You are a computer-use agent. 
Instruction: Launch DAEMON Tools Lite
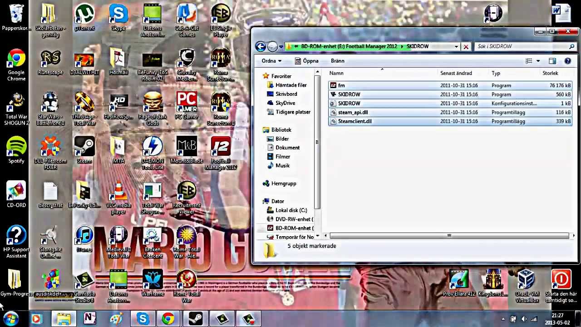pyautogui.click(x=153, y=154)
